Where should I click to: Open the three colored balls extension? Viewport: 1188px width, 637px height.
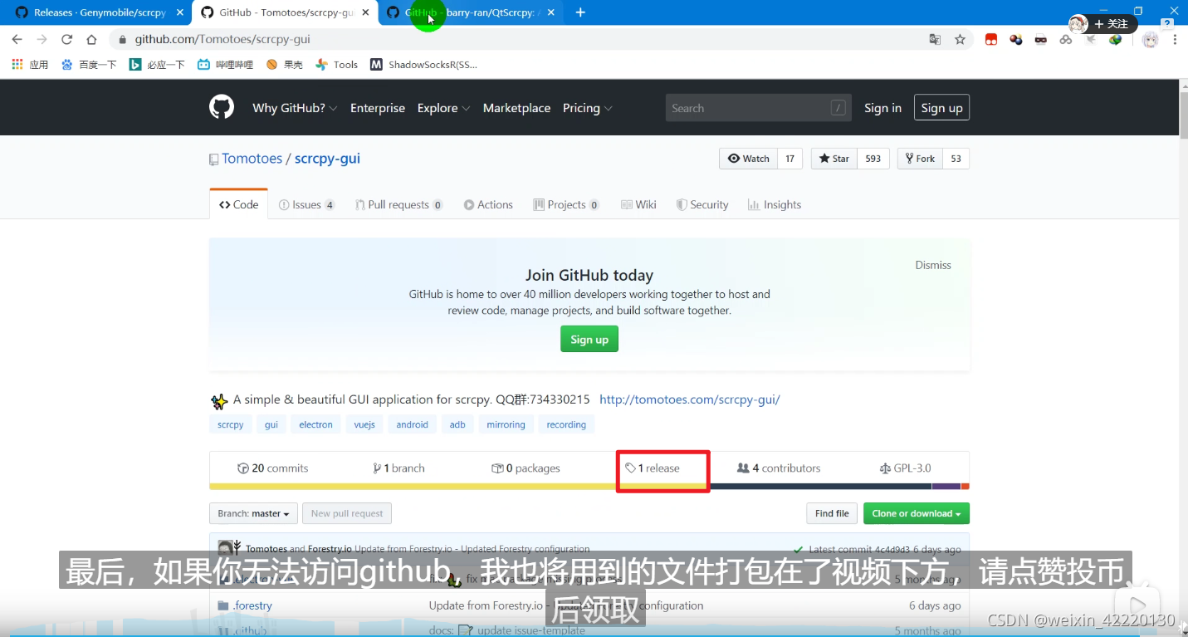pyautogui.click(x=1016, y=39)
